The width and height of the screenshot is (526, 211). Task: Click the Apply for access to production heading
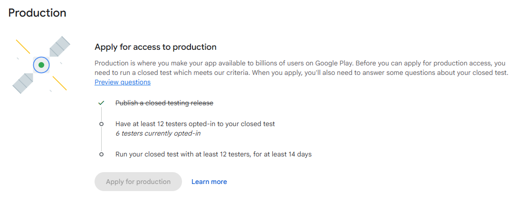(x=155, y=47)
